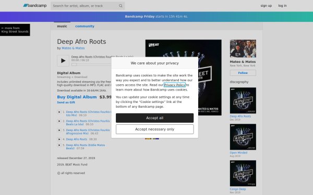Open the Open Minded discography thumbnail

(x=243, y=137)
